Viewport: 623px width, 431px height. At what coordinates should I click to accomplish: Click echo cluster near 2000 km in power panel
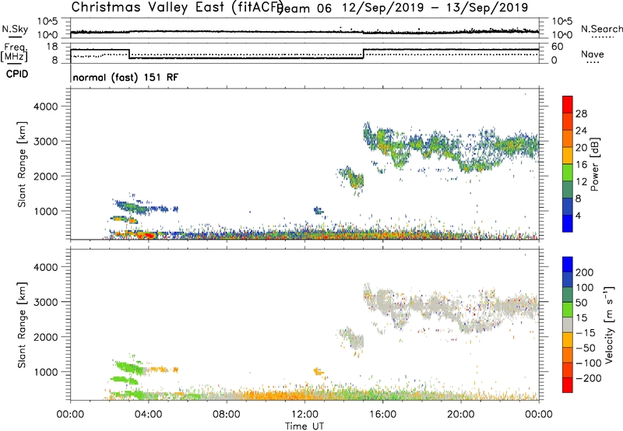352,178
